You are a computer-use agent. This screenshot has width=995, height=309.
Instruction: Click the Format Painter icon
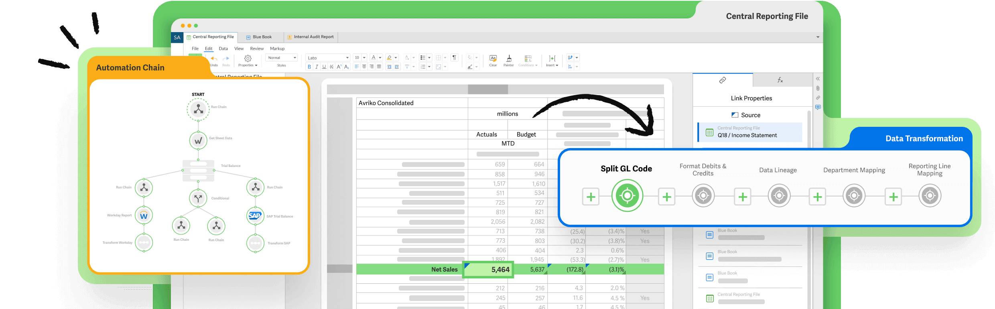[x=508, y=59]
